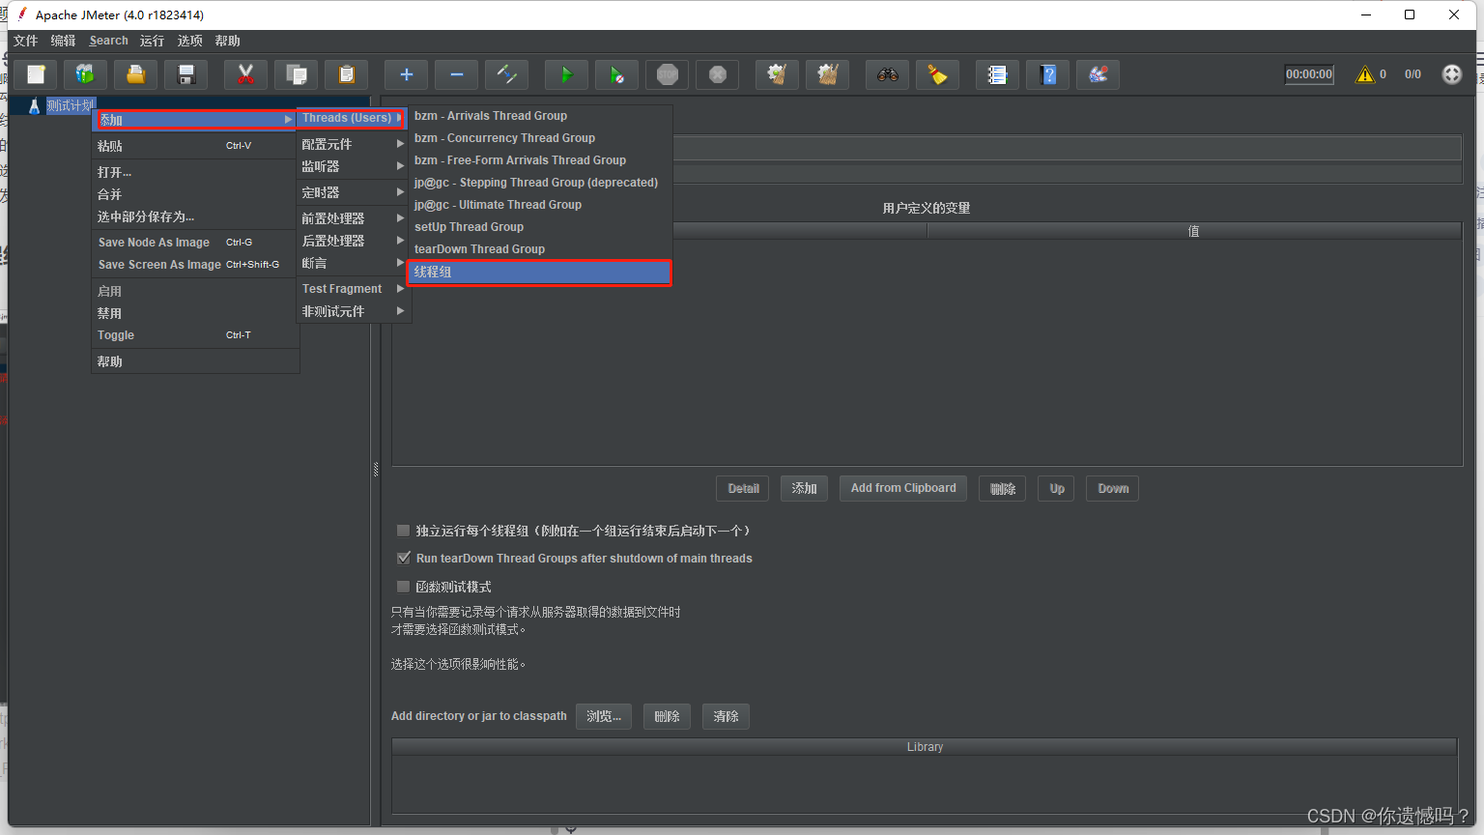Screen dimensions: 1484x835
Task: Open the 选项 menu
Action: 189,41
